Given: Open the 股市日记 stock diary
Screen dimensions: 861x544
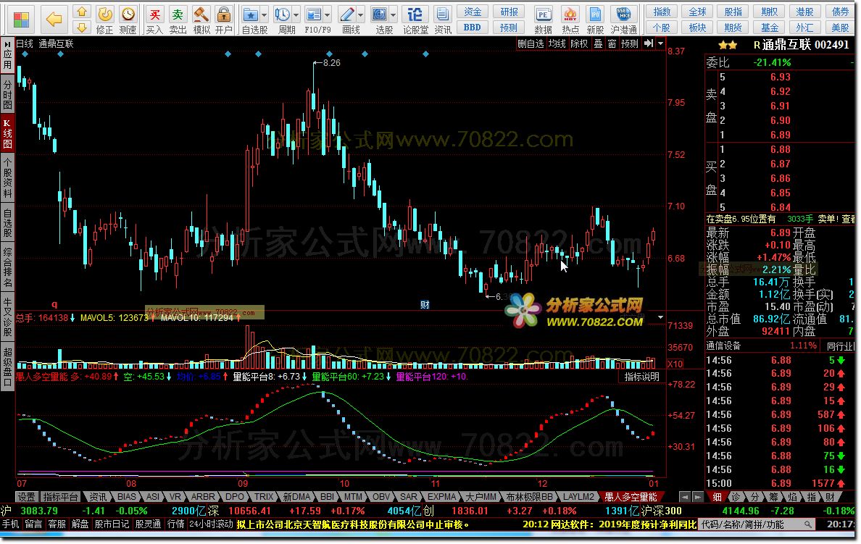Looking at the screenshot, I should pos(112,524).
